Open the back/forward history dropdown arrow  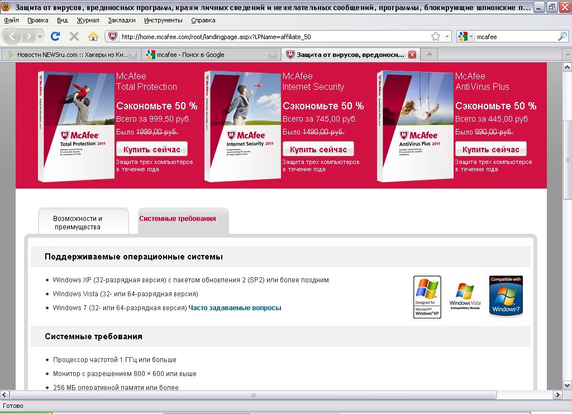click(40, 36)
